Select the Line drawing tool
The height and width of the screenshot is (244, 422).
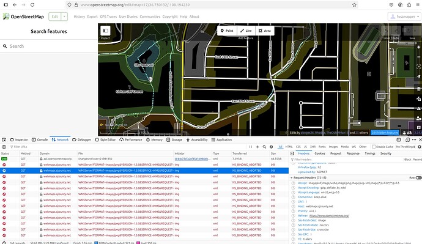click(246, 31)
